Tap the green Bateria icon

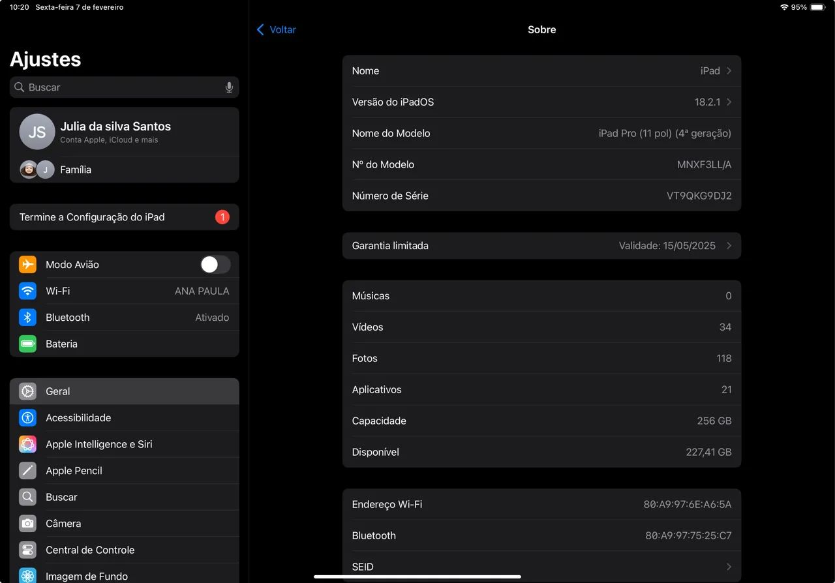coord(27,344)
